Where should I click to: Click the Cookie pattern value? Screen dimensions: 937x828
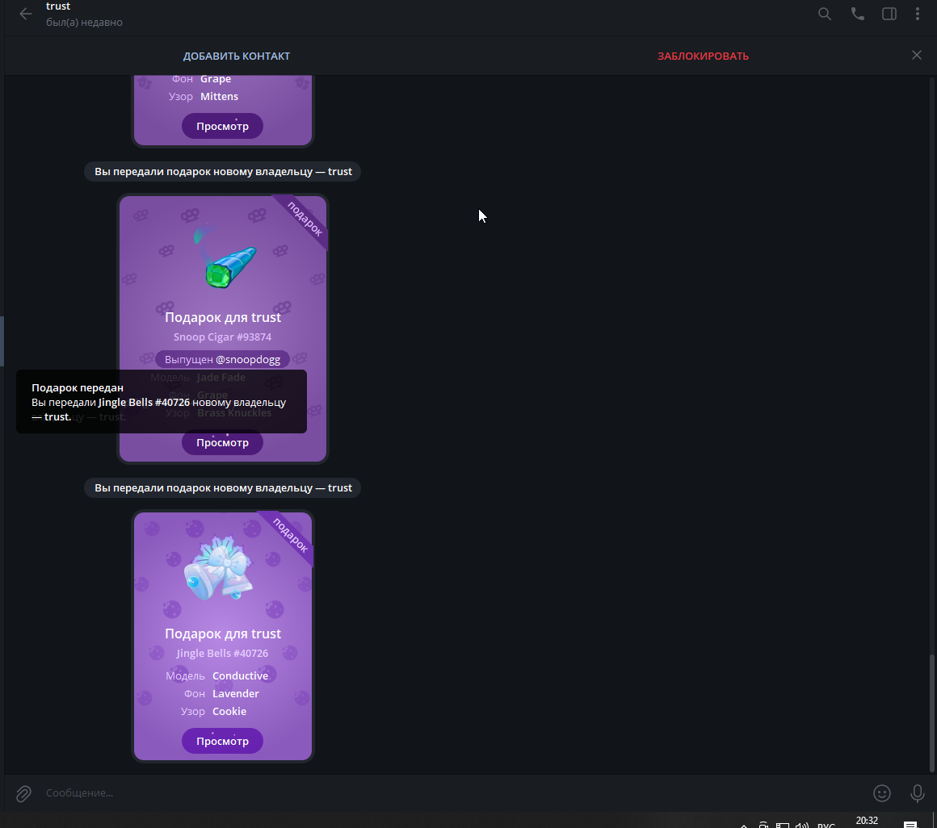click(x=229, y=712)
